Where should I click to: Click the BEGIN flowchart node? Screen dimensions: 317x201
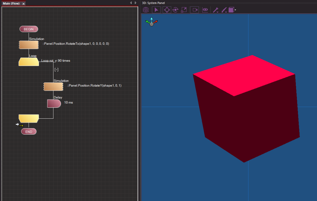29,29
